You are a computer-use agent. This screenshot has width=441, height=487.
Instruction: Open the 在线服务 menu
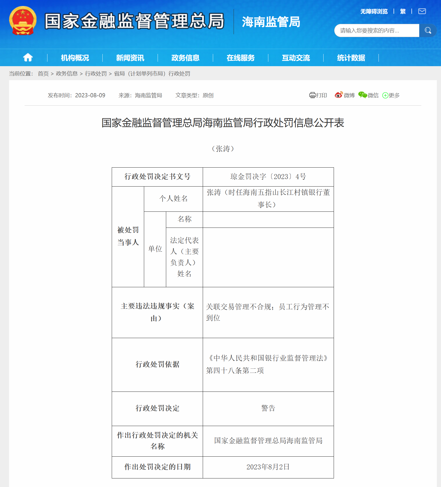241,58
